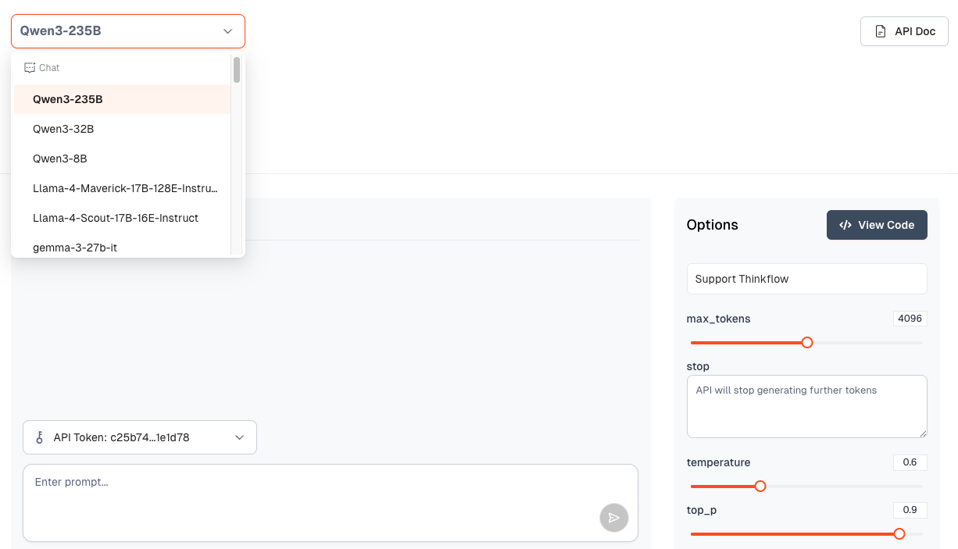The height and width of the screenshot is (549, 958).
Task: Select Llama-4-Maverick-17B-128E-Instruct model
Action: click(125, 188)
